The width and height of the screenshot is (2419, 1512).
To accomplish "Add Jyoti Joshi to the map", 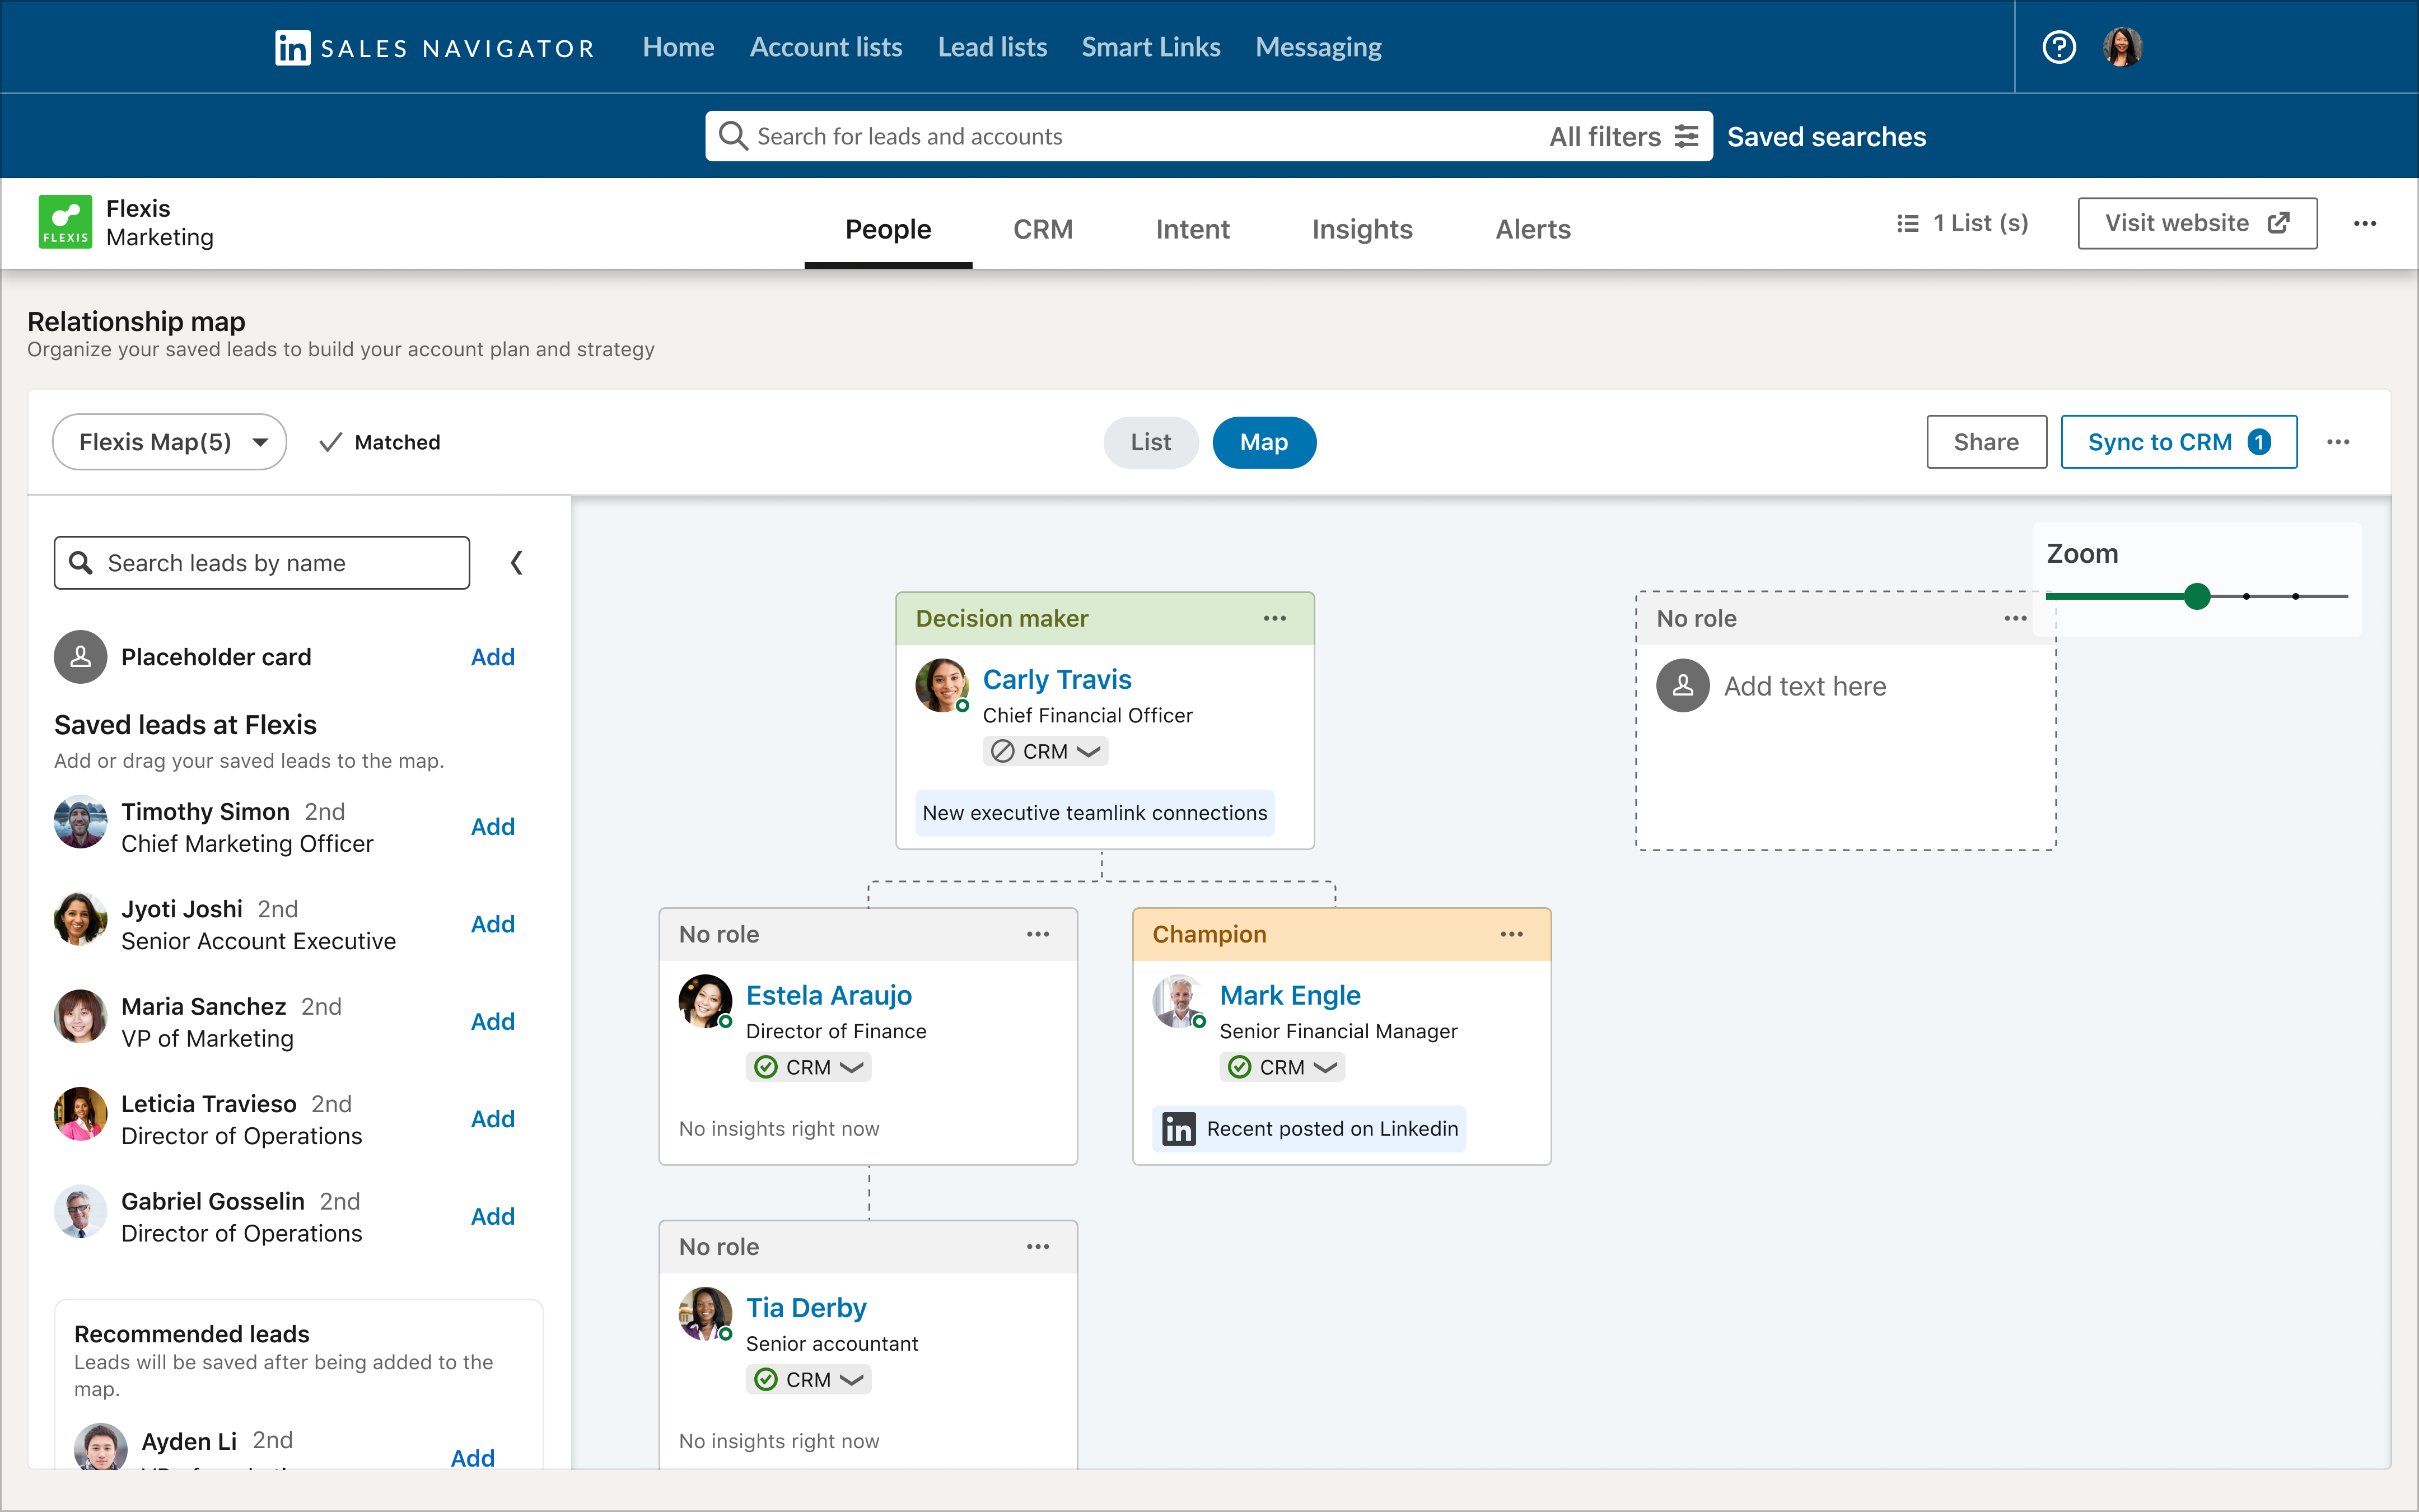I will 493,924.
